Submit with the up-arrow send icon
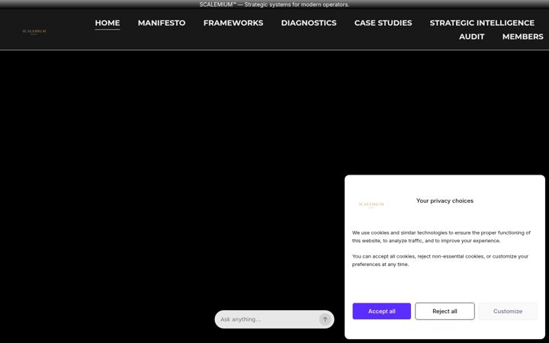The height and width of the screenshot is (343, 549). tap(325, 319)
